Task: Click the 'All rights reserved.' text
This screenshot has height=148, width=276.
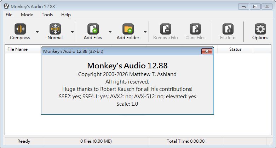Action: pos(127,82)
